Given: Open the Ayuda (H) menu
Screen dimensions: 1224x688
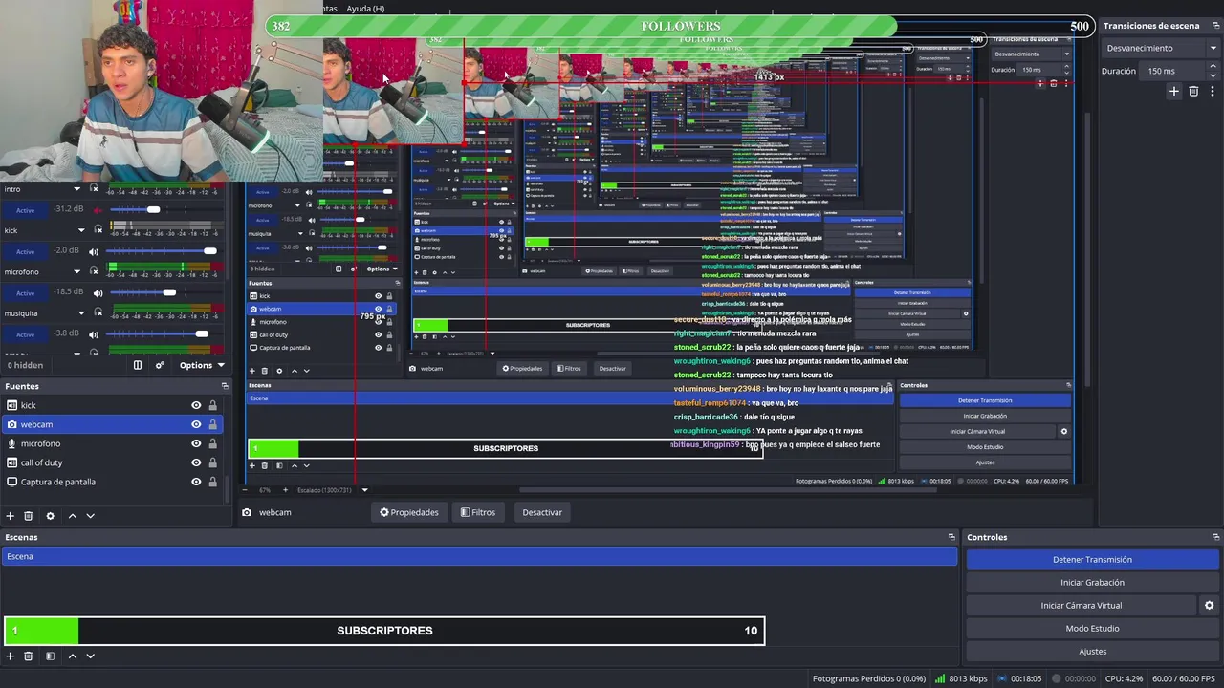Looking at the screenshot, I should coord(365,9).
